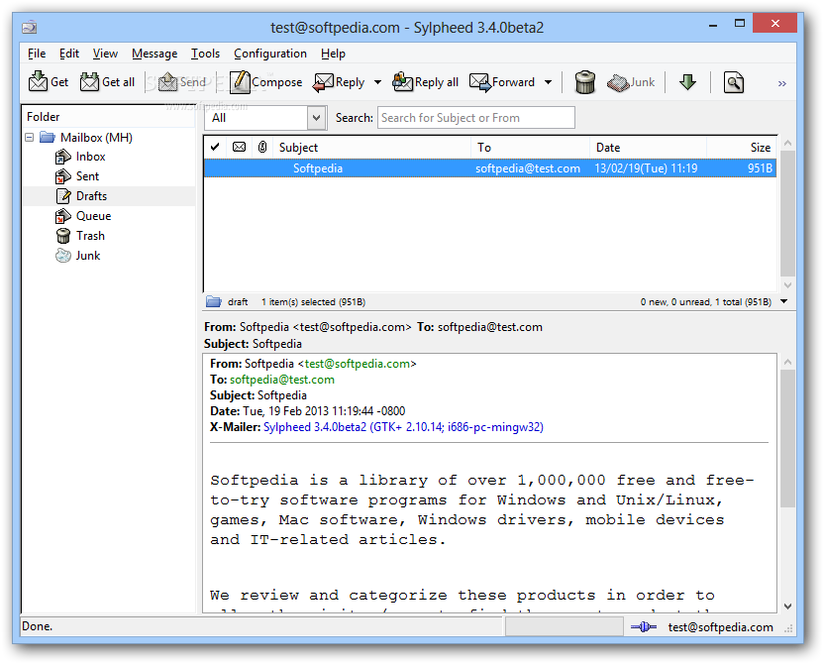Click the Sylpheed 3.4.0beta2 X-Mailer link

(403, 427)
